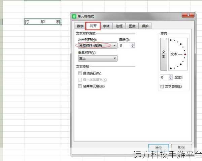Click into the 度 rotation field
The height and width of the screenshot is (161, 202).
point(164,77)
